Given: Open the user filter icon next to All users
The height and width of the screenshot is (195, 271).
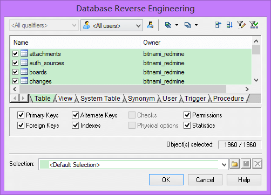Looking at the screenshot, I should coord(150,25).
